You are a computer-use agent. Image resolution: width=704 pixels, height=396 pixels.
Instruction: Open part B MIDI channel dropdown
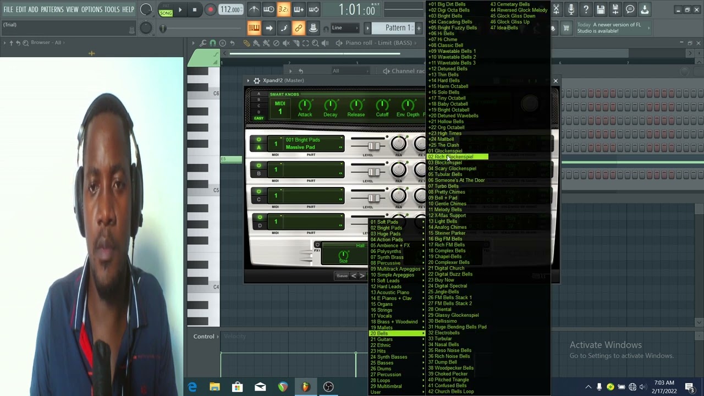point(276,170)
